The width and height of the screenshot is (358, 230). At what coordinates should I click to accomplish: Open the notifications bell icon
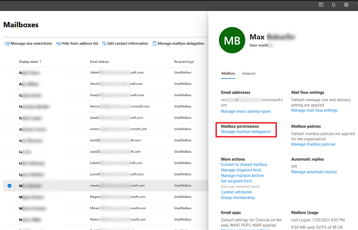pyautogui.click(x=334, y=4)
